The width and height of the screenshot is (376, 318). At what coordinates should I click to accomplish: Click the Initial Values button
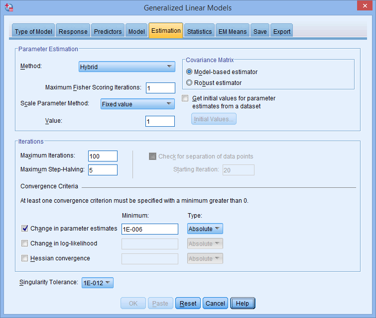coord(214,119)
